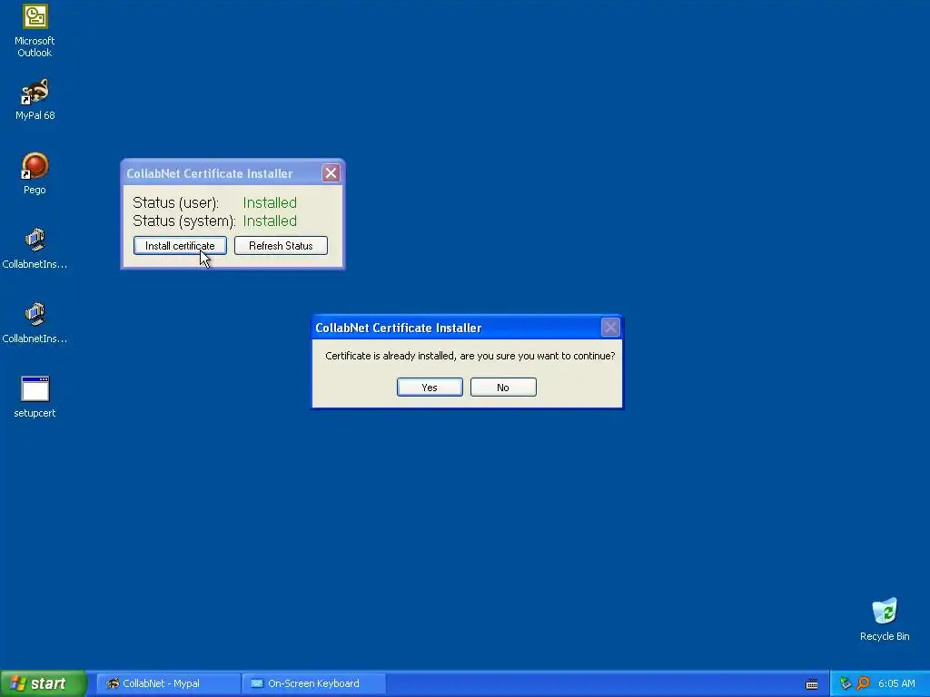Click the Installed value beside Status (system)
Viewport: 930px width, 697px height.
pyautogui.click(x=270, y=221)
